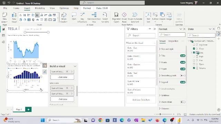221x124 pixels.
Task: Enable the Zoom slider switch
Action: pos(183,102)
